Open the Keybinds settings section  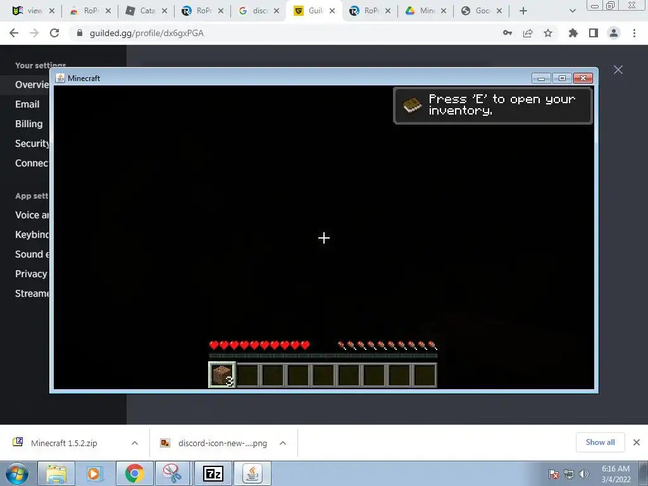[32, 235]
